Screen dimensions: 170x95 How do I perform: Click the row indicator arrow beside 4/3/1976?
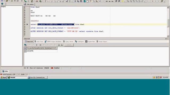click(25, 51)
